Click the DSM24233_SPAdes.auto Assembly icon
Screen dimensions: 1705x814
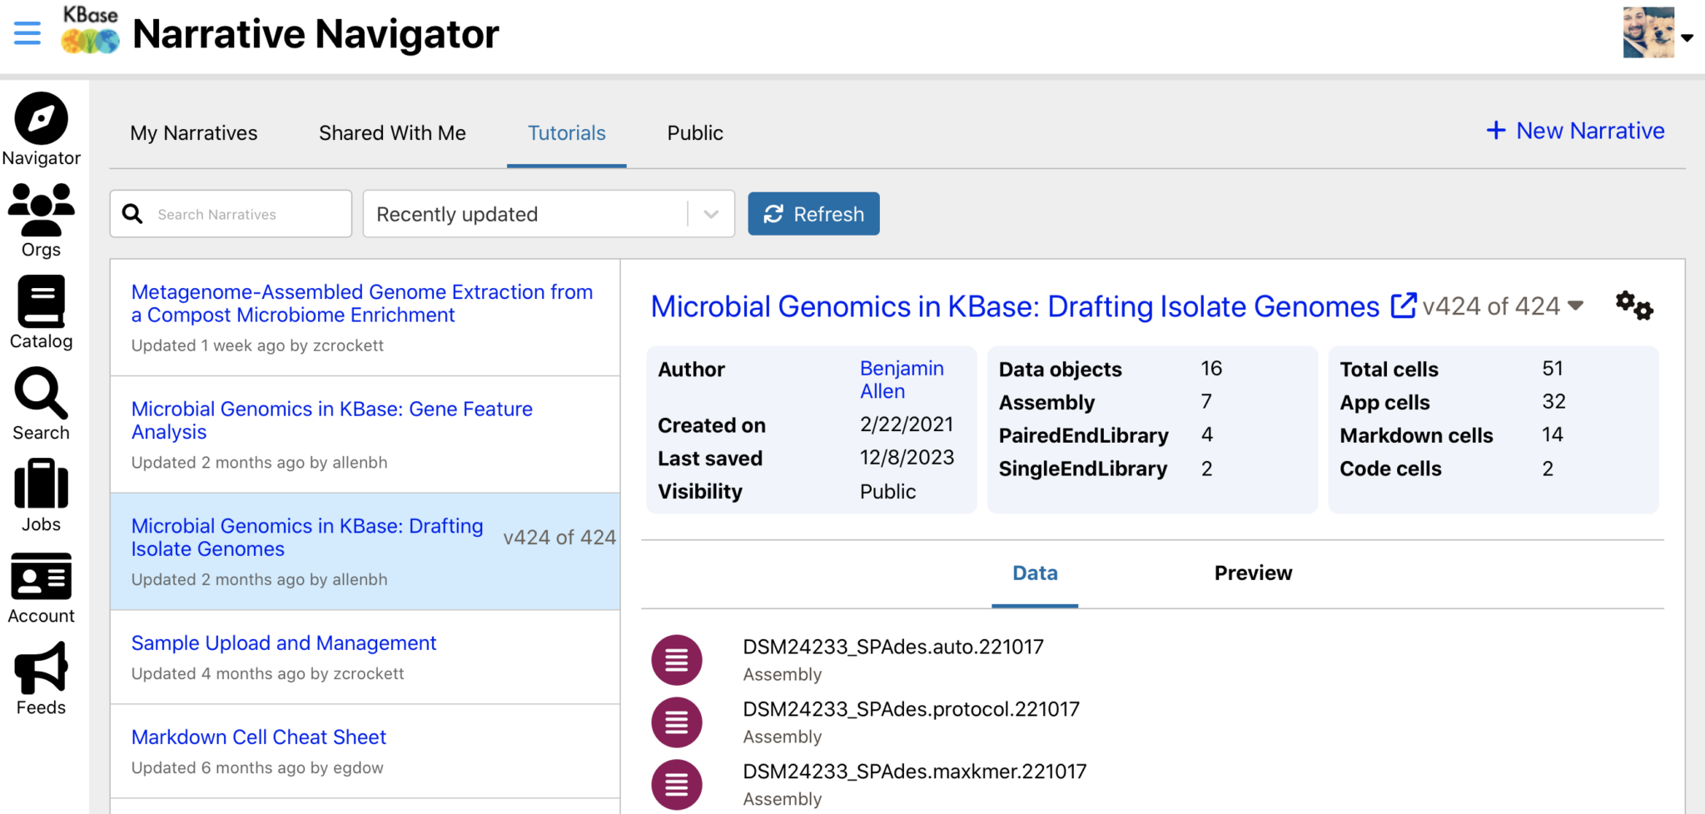point(676,659)
